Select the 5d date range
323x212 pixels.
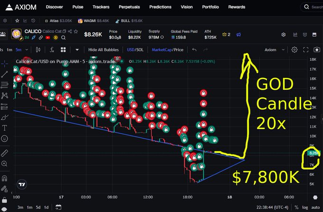coord(38,207)
